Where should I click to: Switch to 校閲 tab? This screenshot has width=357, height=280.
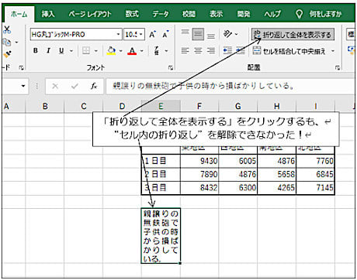189,14
